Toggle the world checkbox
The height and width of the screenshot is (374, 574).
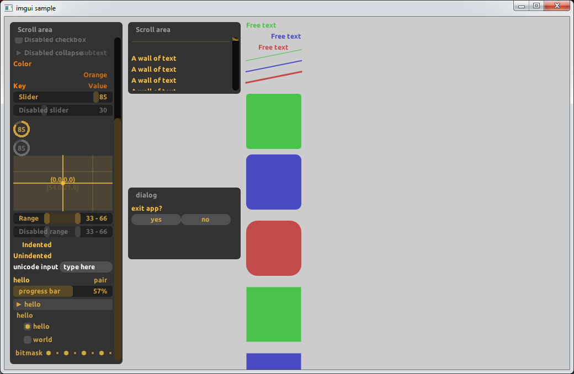(x=28, y=340)
